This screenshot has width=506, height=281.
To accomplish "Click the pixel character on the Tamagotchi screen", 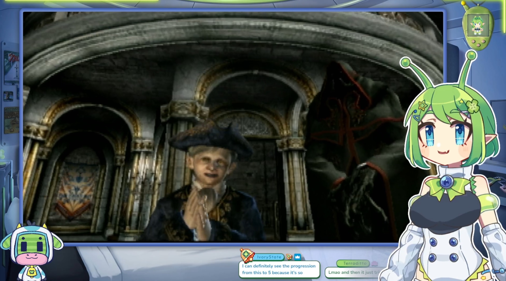I will coord(478,26).
